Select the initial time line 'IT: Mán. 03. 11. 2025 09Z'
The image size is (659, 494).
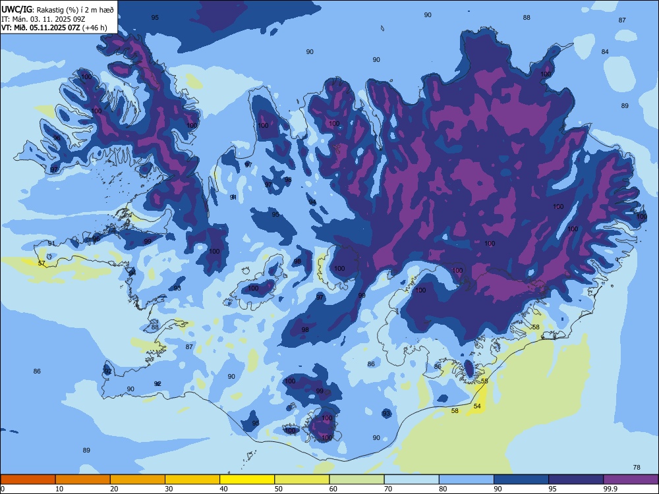(x=43, y=19)
